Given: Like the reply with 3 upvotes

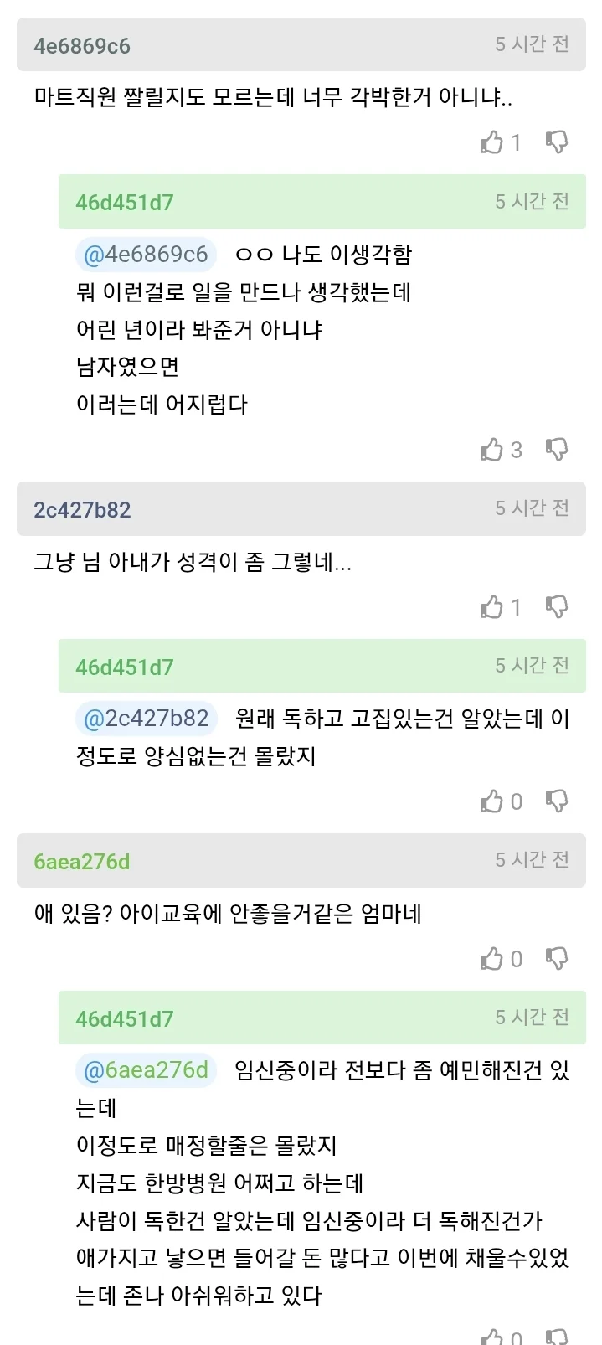Looking at the screenshot, I should (491, 450).
